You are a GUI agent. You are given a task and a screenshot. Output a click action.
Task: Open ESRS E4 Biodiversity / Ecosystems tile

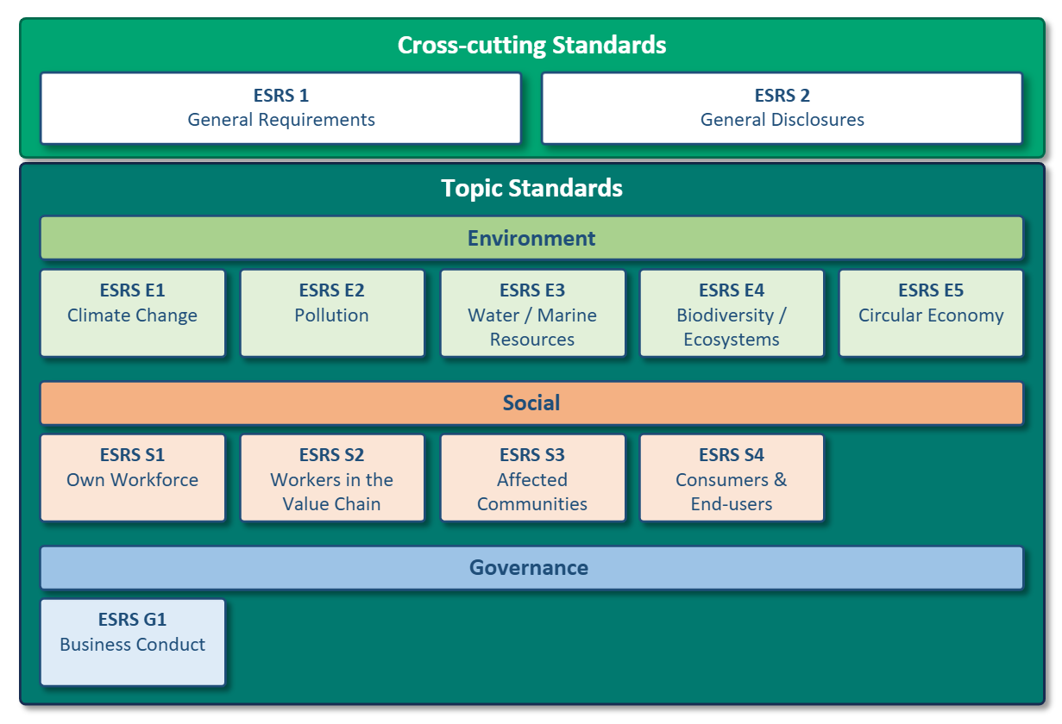tap(732, 313)
